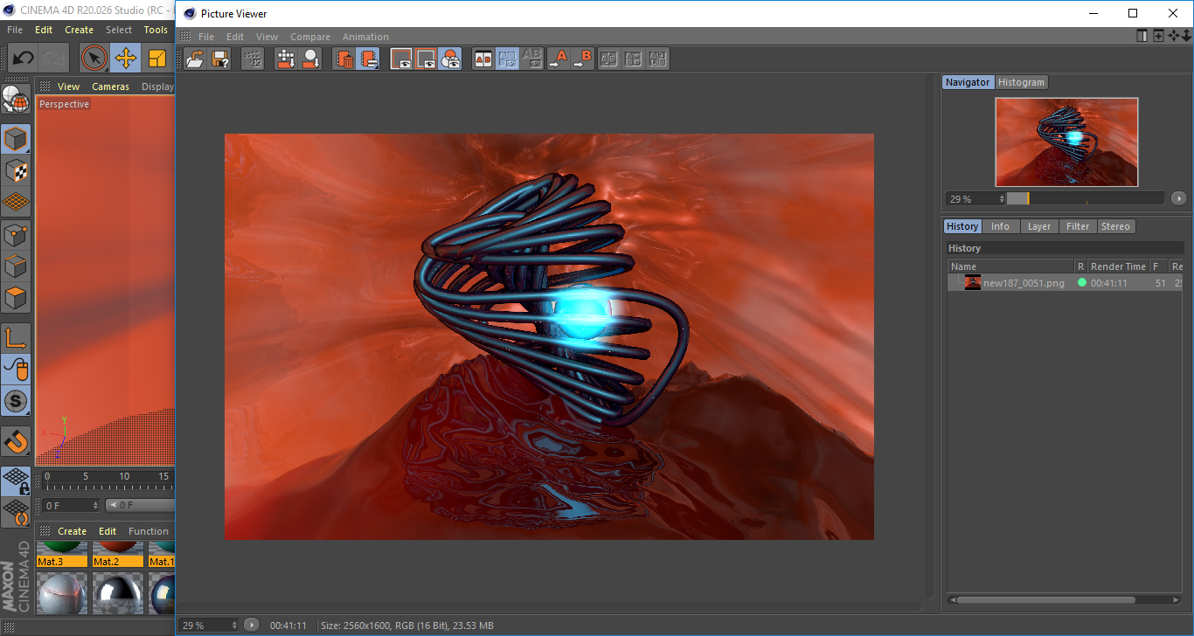Image resolution: width=1194 pixels, height=636 pixels.
Task: Open Picture Viewer View menu
Action: pos(267,37)
